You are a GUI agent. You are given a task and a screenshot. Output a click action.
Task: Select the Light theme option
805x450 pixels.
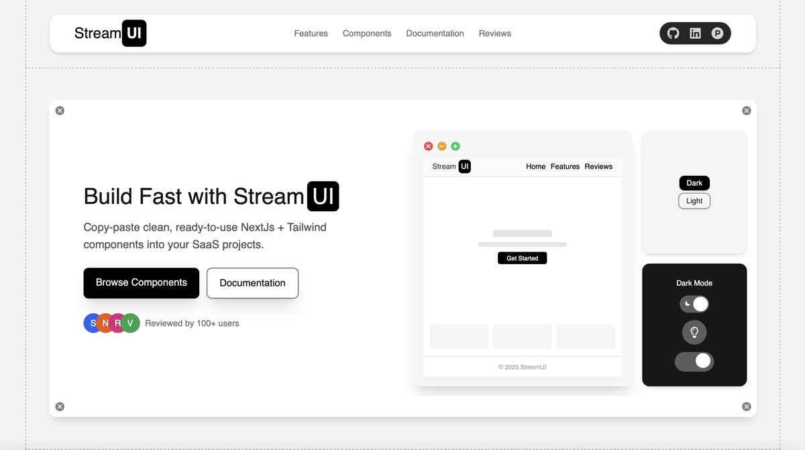click(694, 201)
